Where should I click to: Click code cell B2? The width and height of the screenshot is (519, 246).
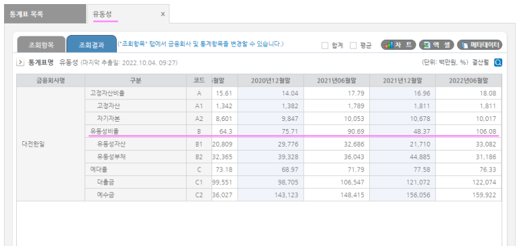[199, 157]
